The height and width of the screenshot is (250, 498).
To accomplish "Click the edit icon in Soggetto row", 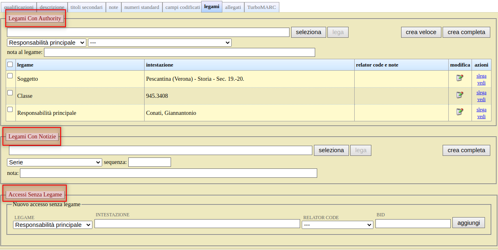I will point(460,78).
